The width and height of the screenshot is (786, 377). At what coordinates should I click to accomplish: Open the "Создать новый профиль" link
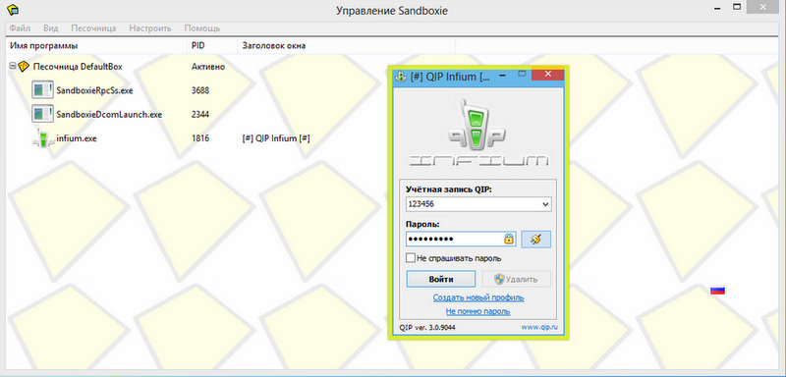(478, 297)
